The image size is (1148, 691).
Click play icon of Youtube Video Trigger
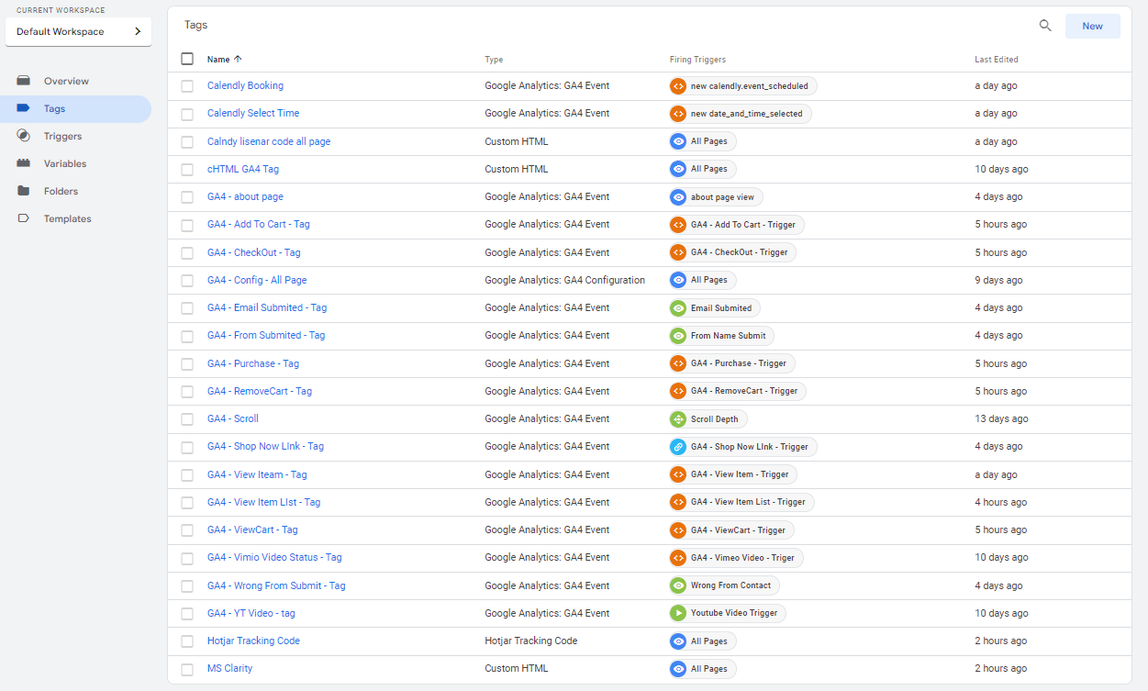click(678, 613)
